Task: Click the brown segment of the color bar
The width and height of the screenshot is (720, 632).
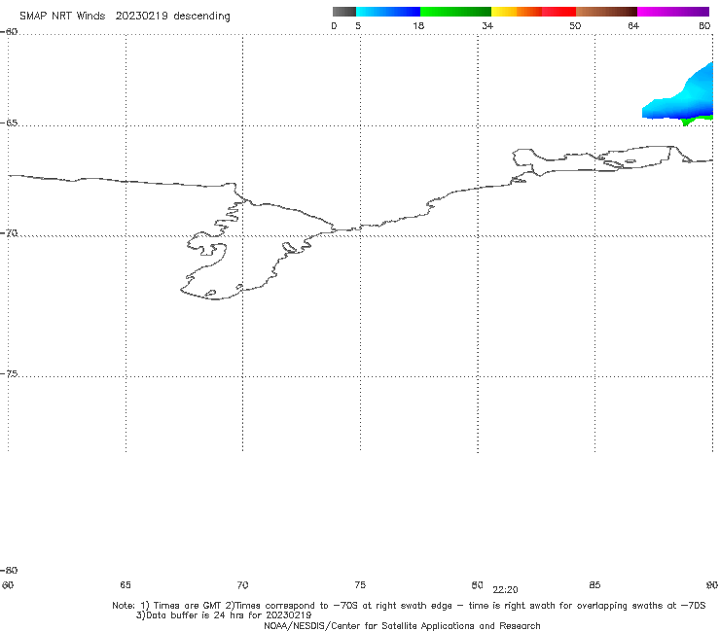Action: click(606, 12)
